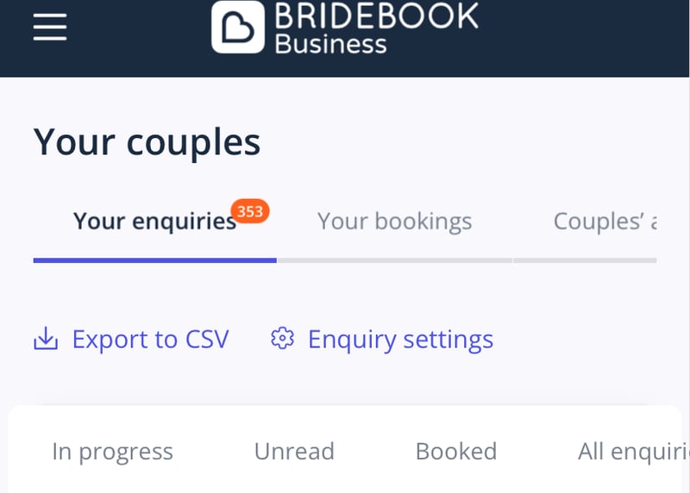This screenshot has height=493, width=690.
Task: Click the Your couples page heading
Action: [x=147, y=142]
